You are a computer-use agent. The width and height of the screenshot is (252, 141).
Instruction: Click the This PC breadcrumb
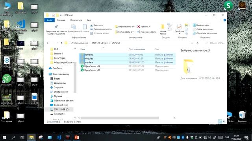(x=80, y=43)
